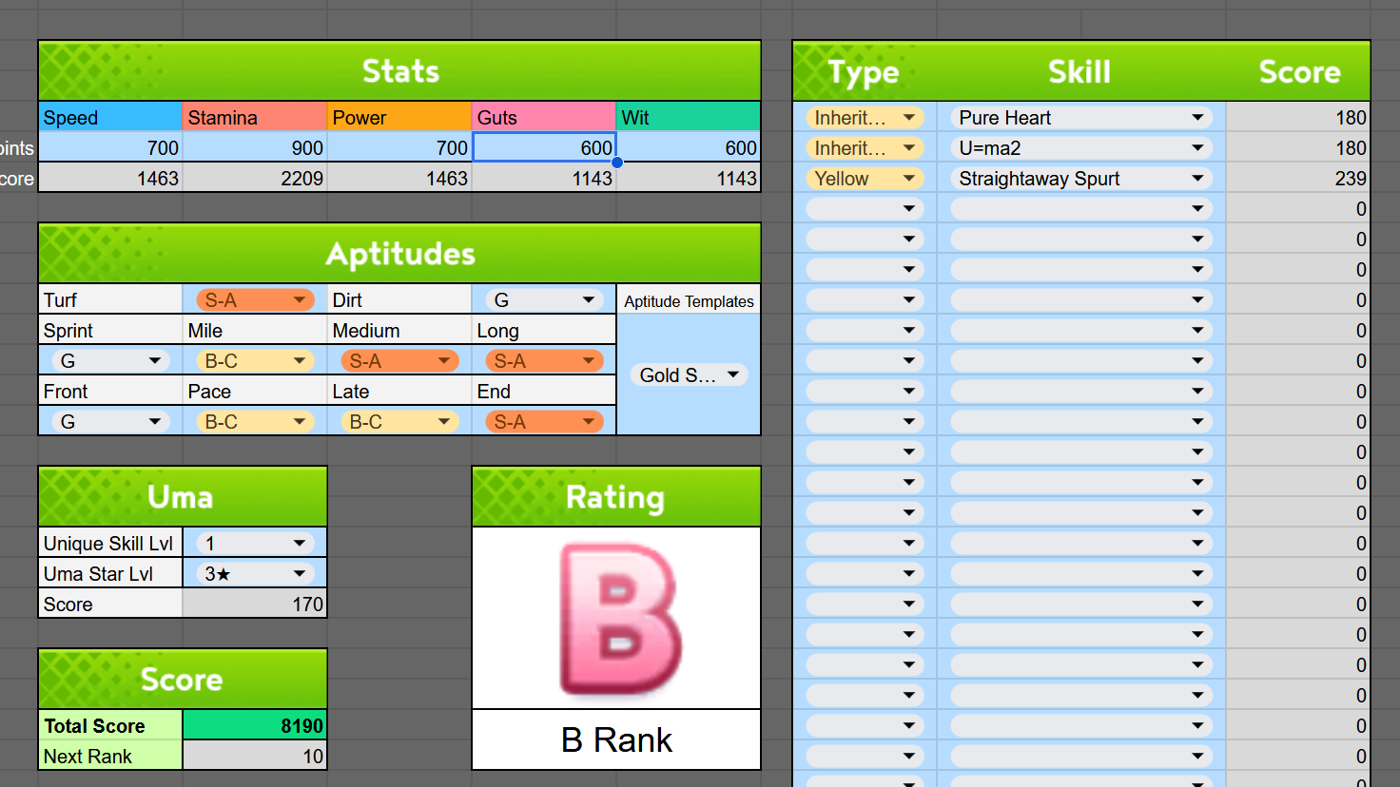1400x787 pixels.
Task: Select the Uma Star Lvl label
Action: point(110,573)
